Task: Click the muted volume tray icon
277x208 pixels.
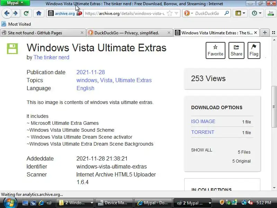Action: [250, 202]
